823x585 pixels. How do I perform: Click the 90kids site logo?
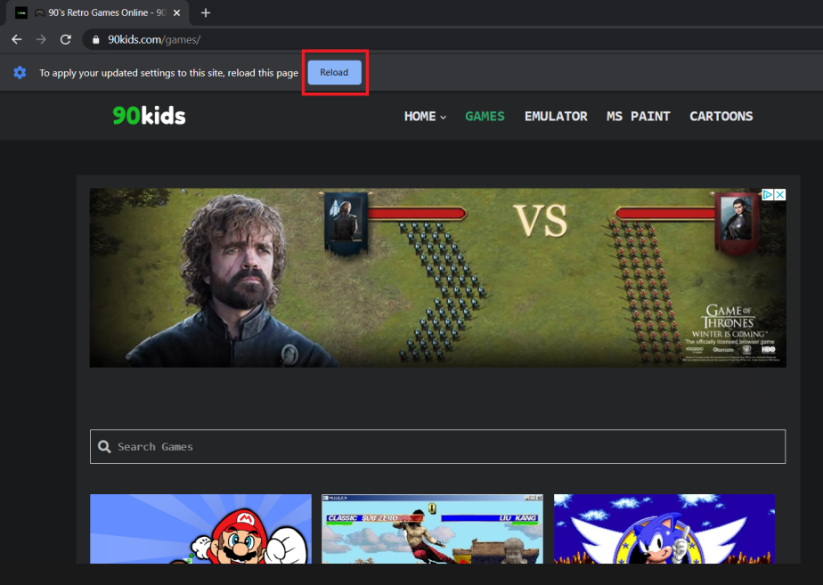tap(149, 116)
